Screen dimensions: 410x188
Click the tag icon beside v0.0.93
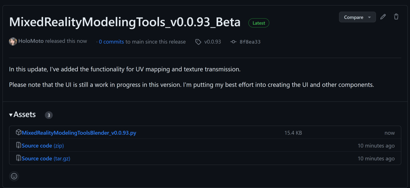point(198,42)
